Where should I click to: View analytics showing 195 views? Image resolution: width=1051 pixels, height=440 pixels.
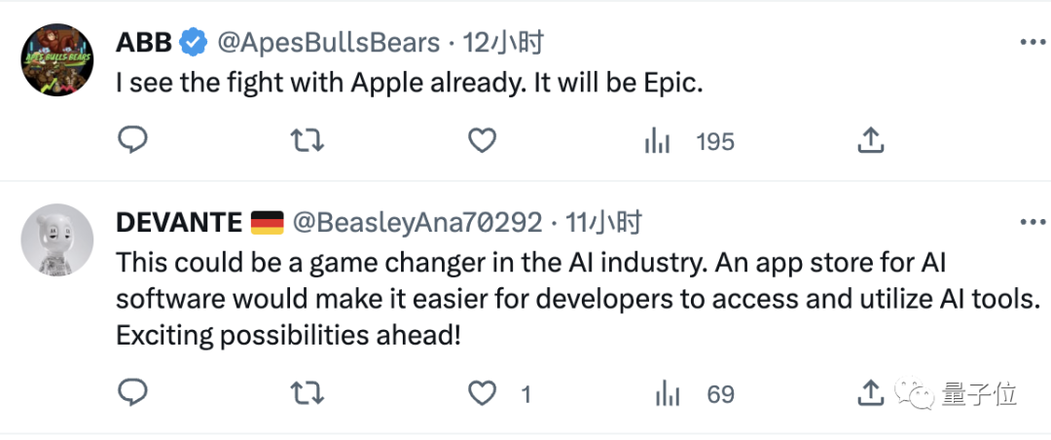click(x=659, y=142)
